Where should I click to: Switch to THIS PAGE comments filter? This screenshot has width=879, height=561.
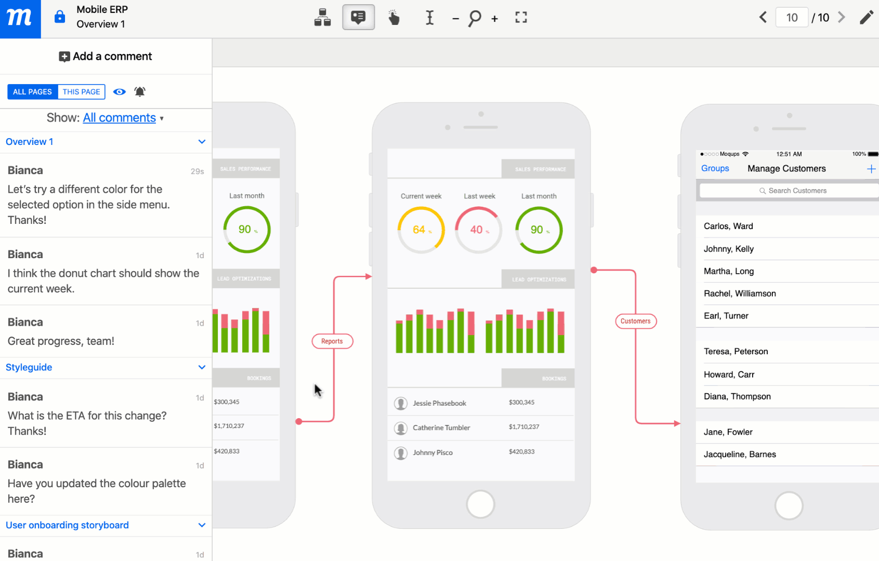click(82, 92)
